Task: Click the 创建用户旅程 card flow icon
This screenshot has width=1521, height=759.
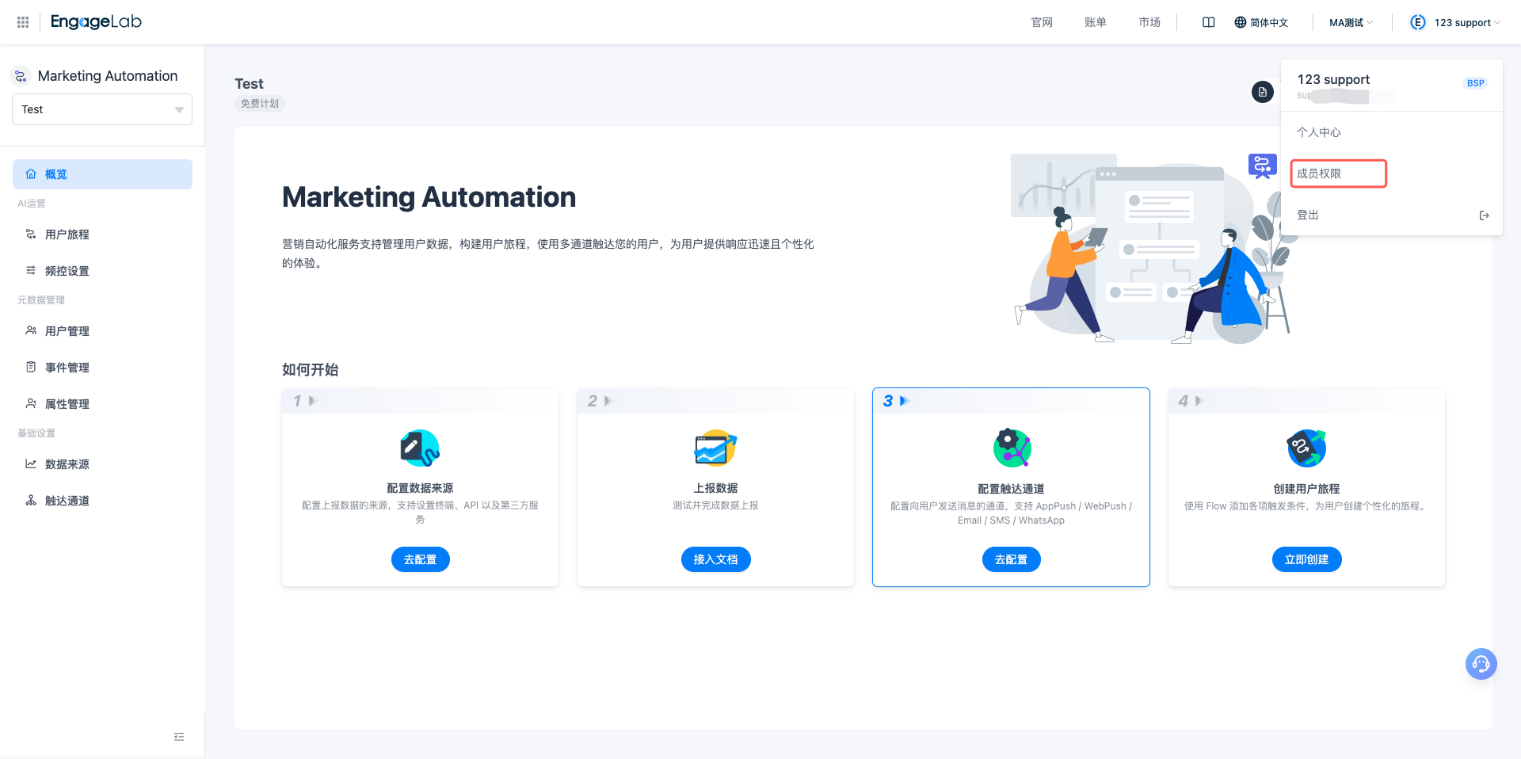Action: (1306, 448)
